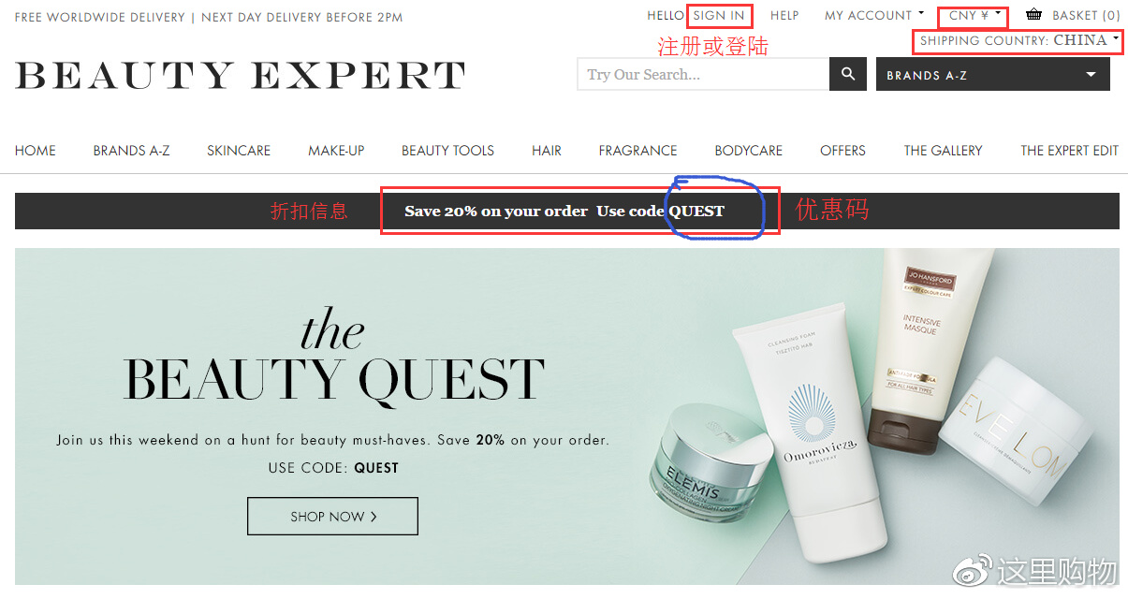Select Beauty Tools in navigation

447,151
